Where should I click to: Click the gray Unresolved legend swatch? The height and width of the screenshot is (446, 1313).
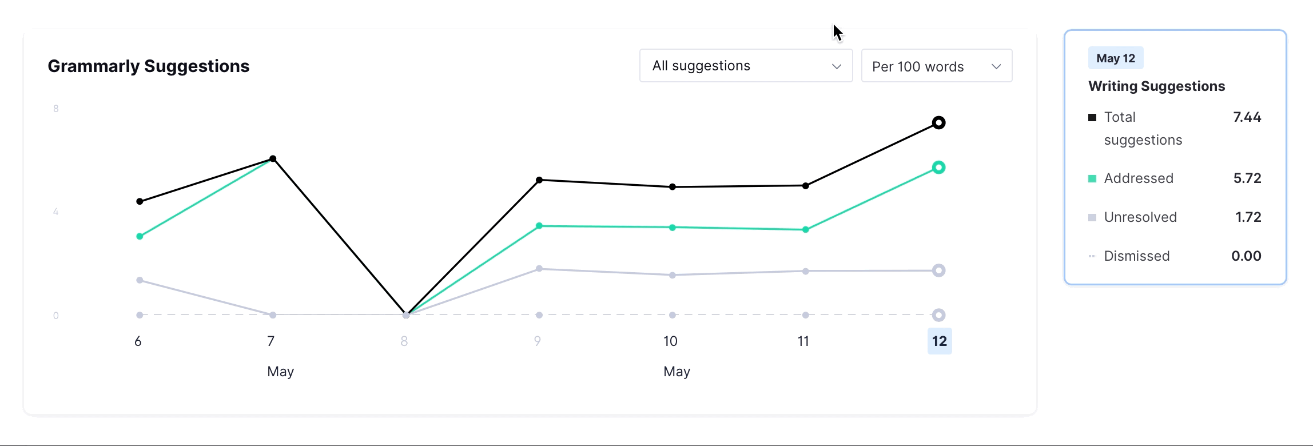1092,217
